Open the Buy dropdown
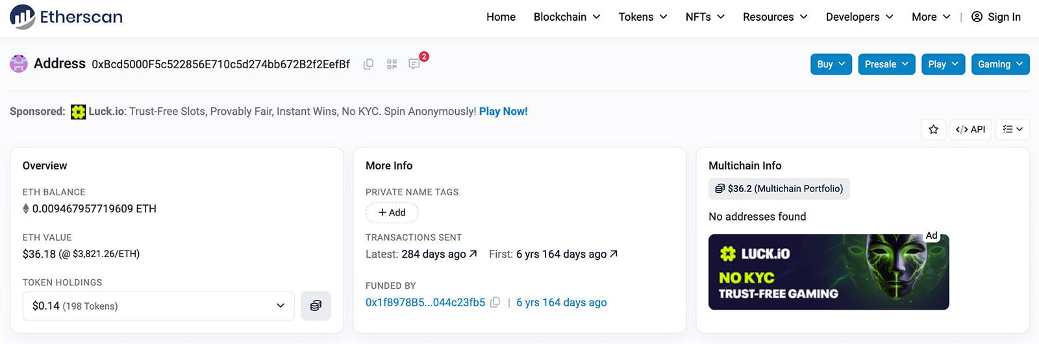The width and height of the screenshot is (1039, 344). 831,64
